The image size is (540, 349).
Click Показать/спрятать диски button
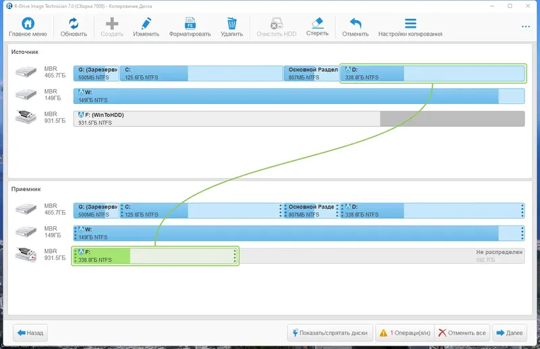pos(330,333)
